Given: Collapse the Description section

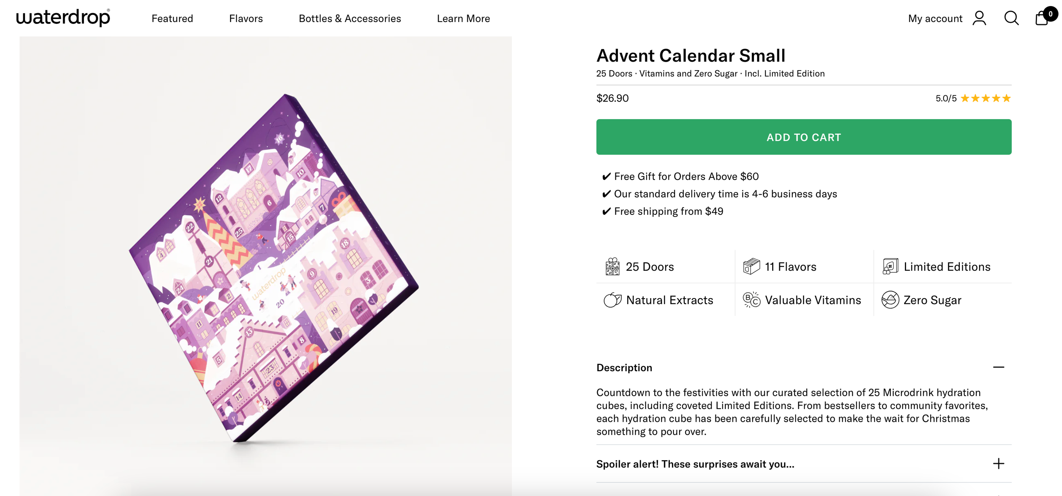Looking at the screenshot, I should click(x=998, y=367).
